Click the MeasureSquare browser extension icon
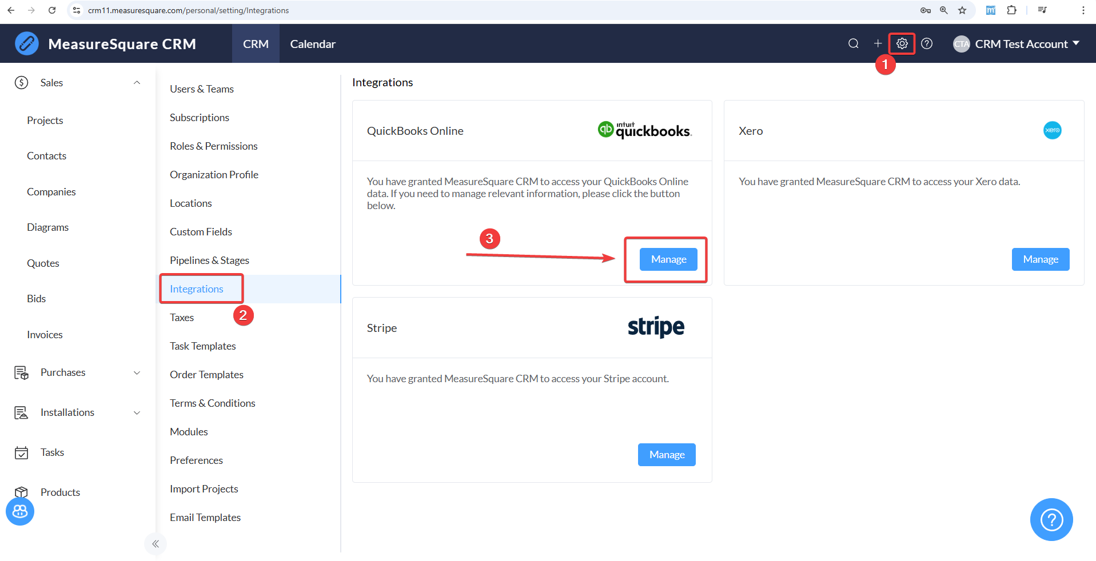 [x=991, y=10]
